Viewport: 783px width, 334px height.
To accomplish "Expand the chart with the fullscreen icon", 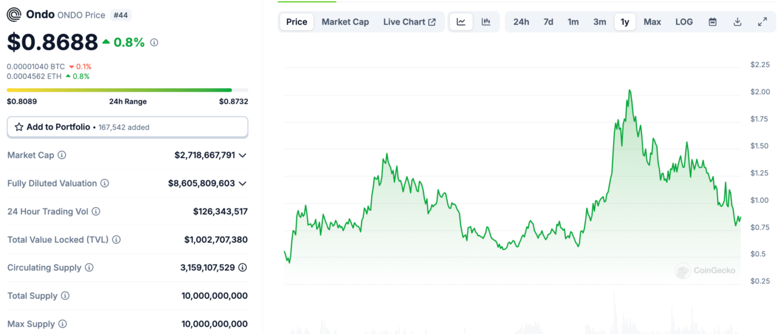I will click(762, 21).
